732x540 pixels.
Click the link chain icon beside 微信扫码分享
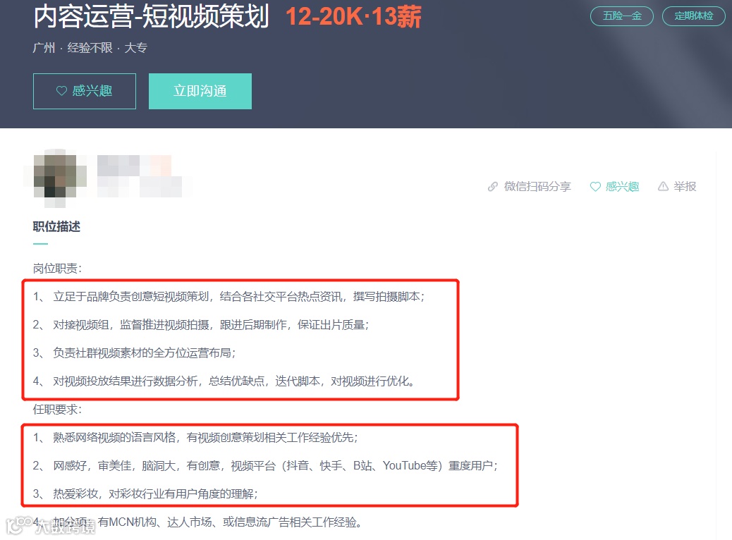coord(492,186)
